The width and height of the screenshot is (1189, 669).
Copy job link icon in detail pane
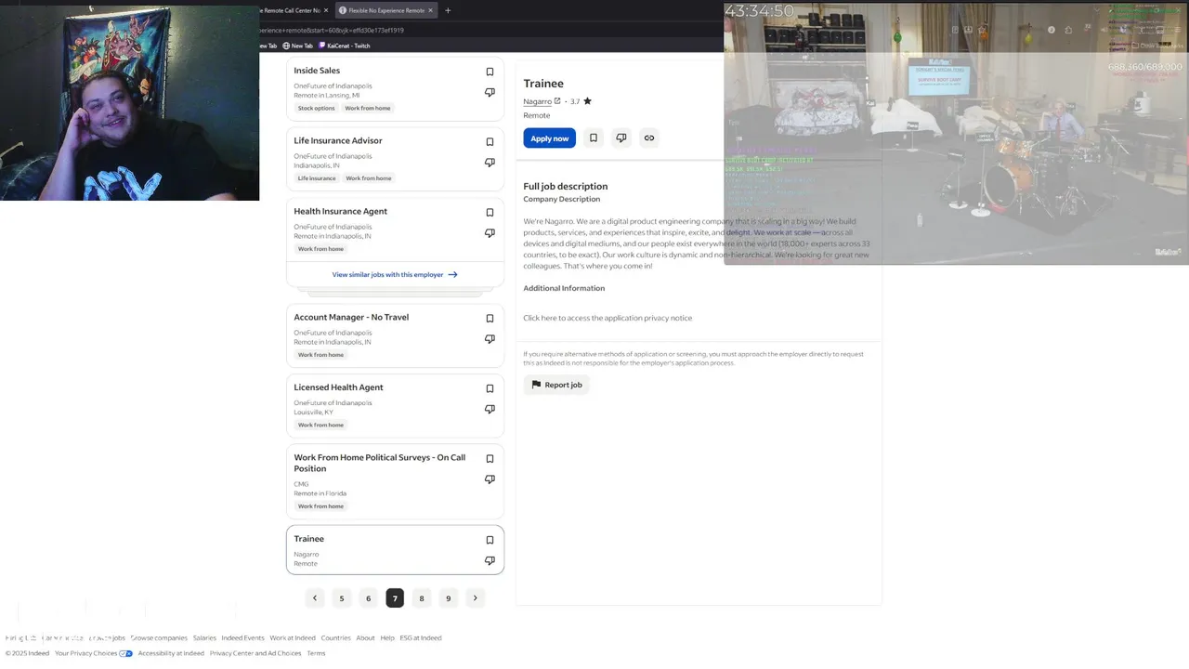tap(649, 138)
